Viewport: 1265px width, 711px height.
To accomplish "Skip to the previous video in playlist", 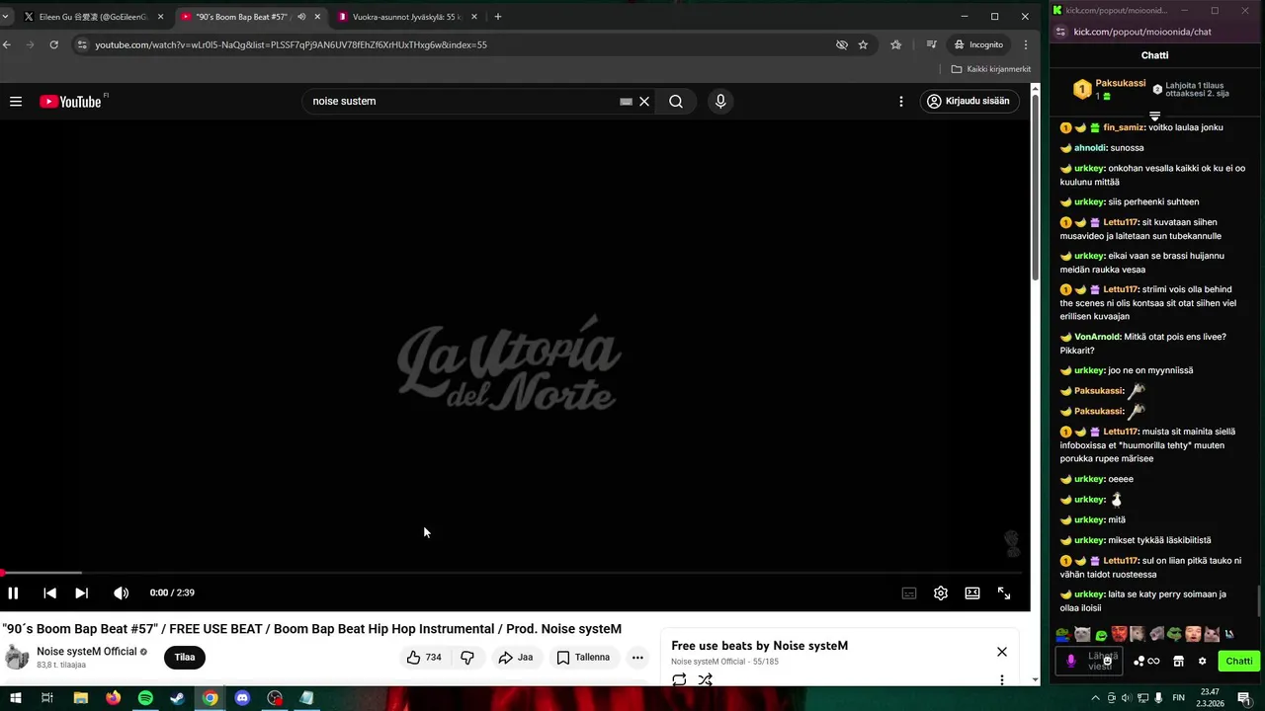I will [49, 592].
